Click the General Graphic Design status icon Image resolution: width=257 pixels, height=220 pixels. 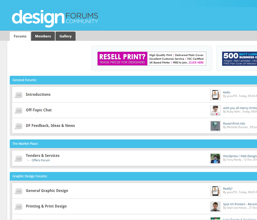click(18, 191)
